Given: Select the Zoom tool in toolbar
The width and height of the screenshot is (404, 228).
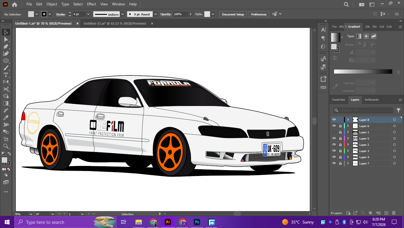Looking at the screenshot, I should [6, 146].
